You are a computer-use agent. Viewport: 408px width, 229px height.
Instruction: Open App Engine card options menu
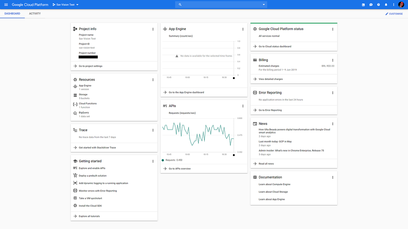tap(243, 29)
